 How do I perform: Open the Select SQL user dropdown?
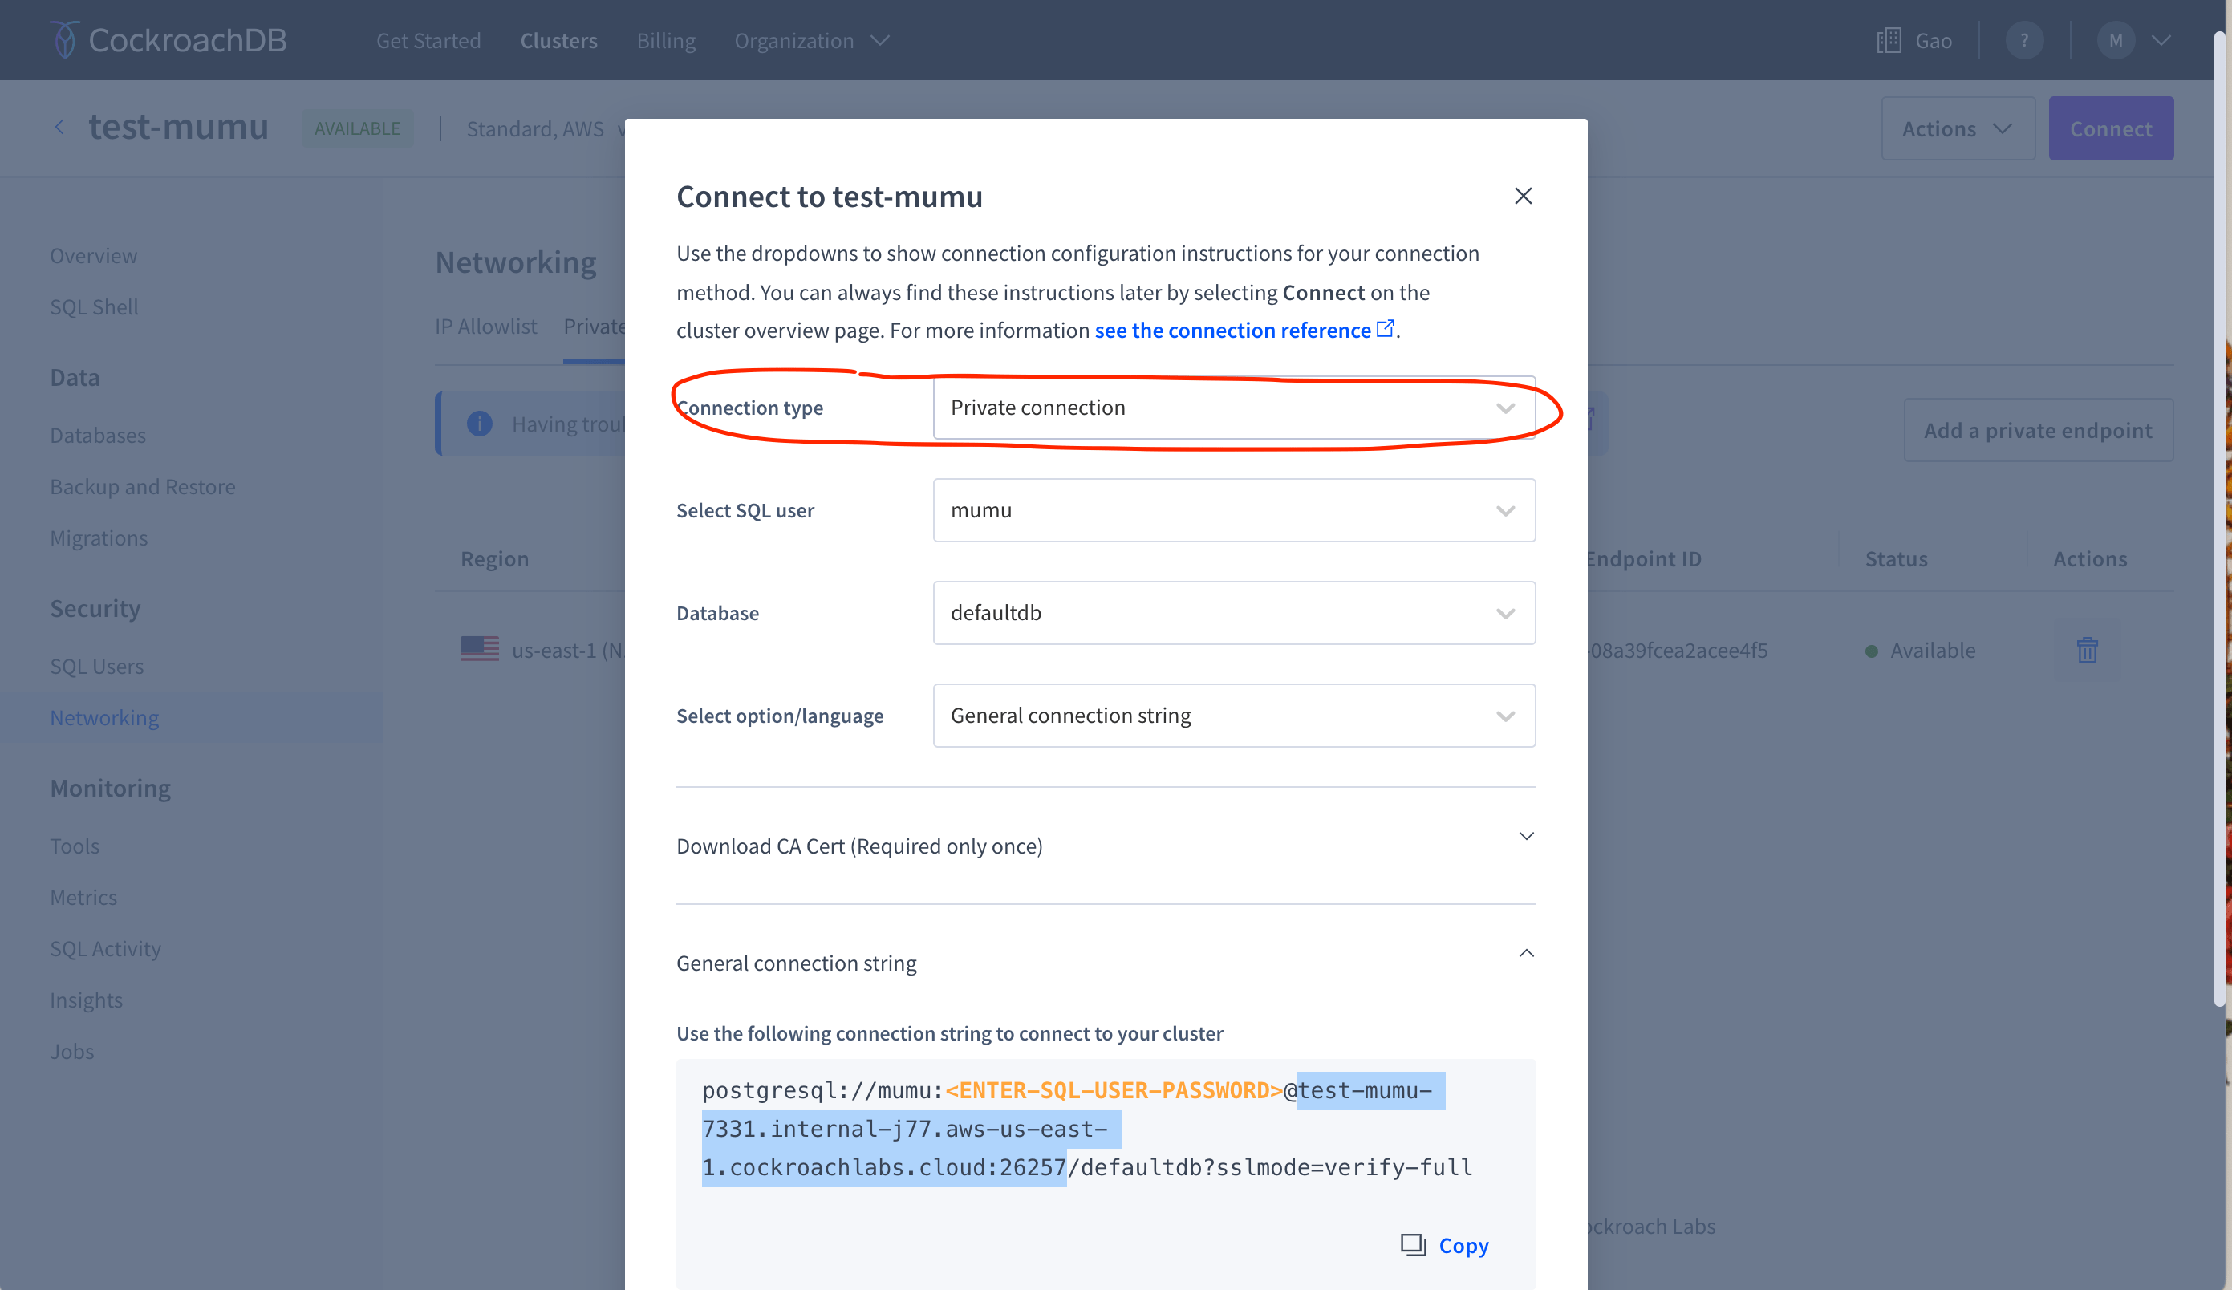(x=1234, y=510)
